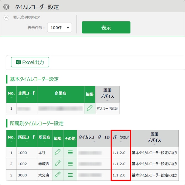Sort by タイムレコーダーID column header
This screenshot has height=185, width=185.
(94, 139)
